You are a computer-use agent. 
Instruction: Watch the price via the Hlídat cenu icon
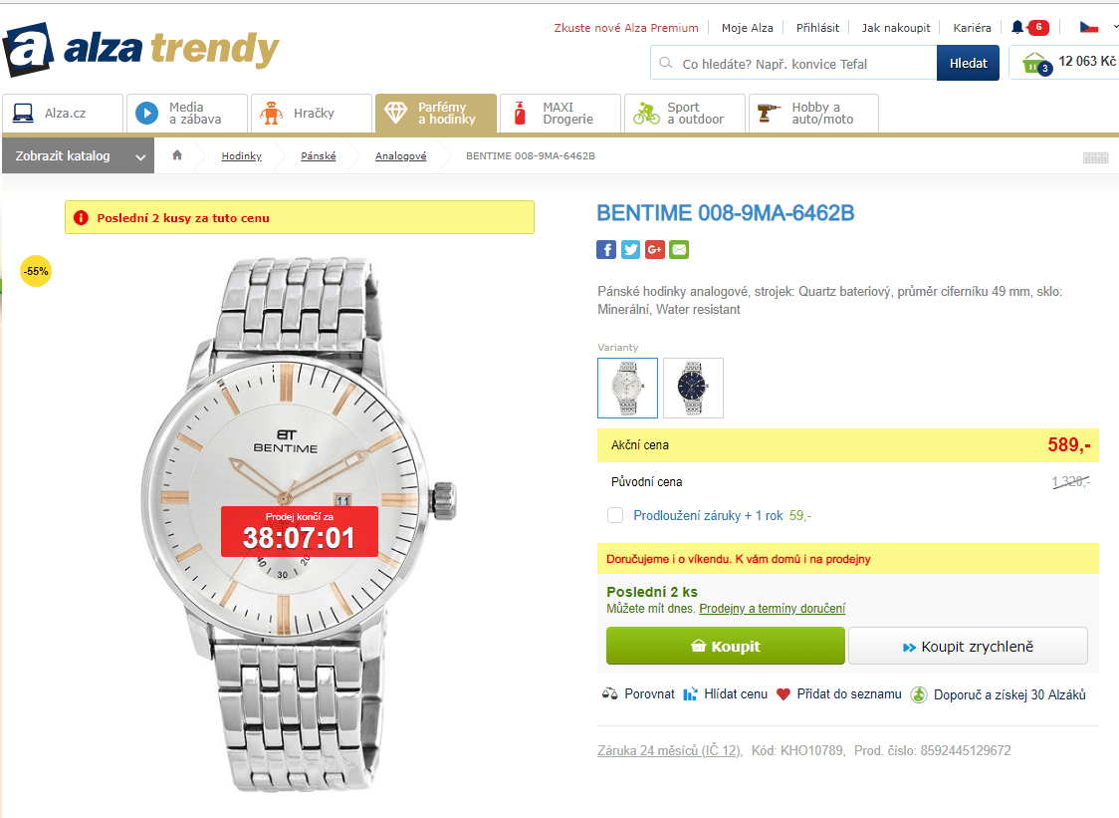point(689,693)
